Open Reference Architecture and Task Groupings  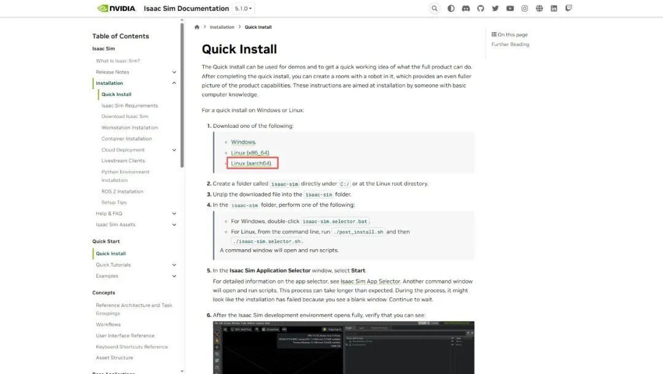pos(134,310)
